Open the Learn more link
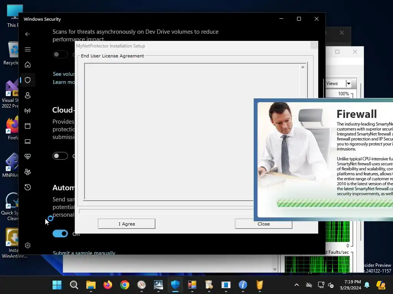This screenshot has width=393, height=294. [x=64, y=82]
